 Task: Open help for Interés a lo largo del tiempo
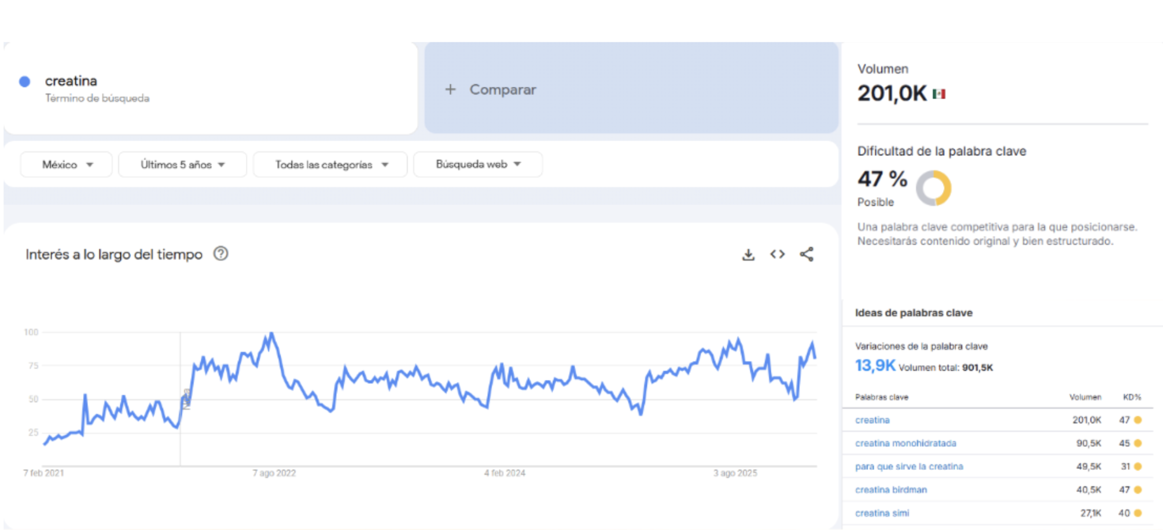pos(220,254)
